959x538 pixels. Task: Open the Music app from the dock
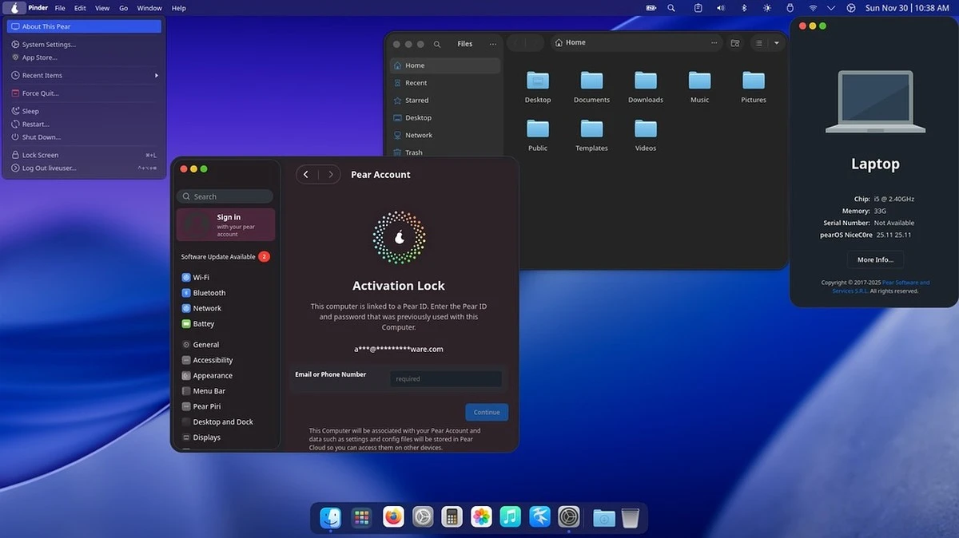tap(510, 516)
